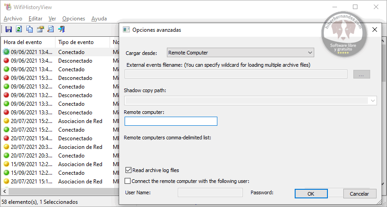This screenshot has width=387, height=207.
Task: Click the yellow icon of the 20/07/2021 20:3... Asociacion row
Action: tap(6, 147)
